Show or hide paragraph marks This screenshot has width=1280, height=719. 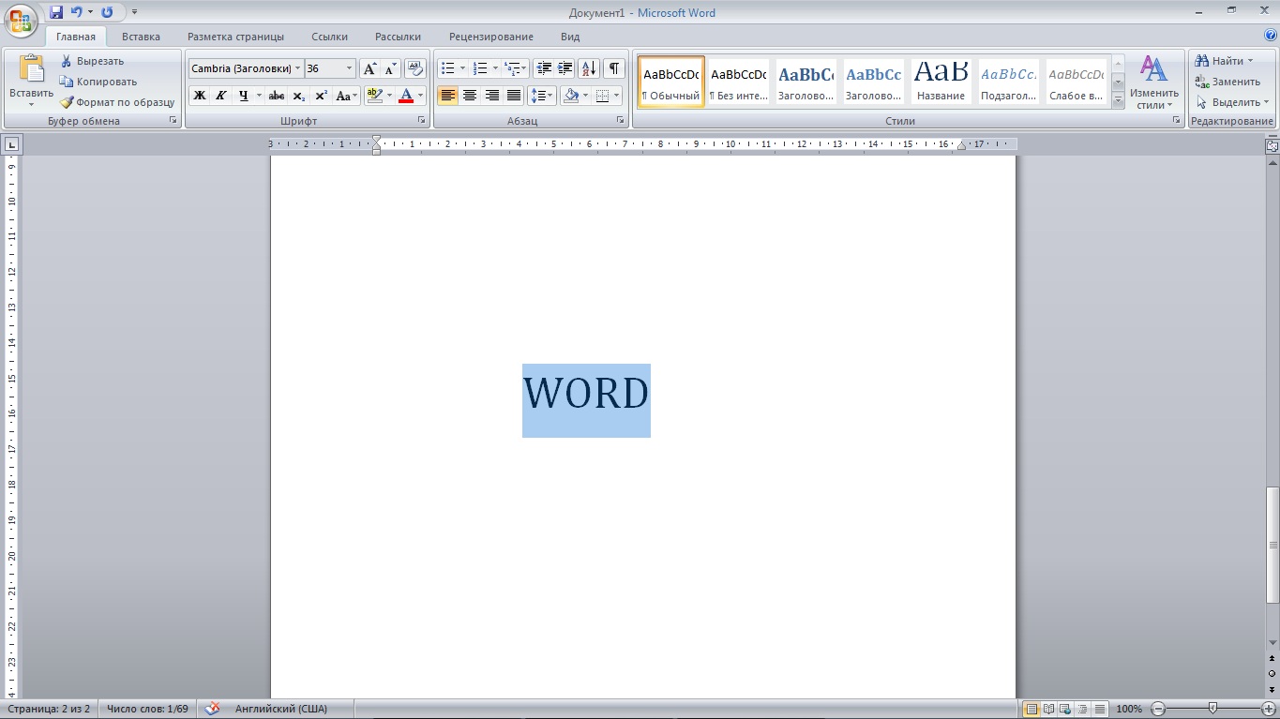click(x=613, y=68)
